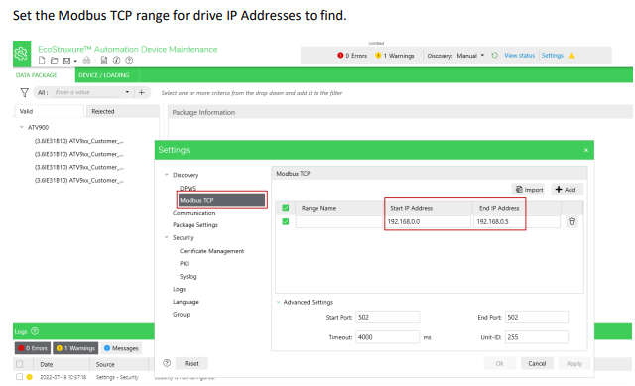Open Certificate Management settings
The height and width of the screenshot is (386, 635).
[211, 251]
